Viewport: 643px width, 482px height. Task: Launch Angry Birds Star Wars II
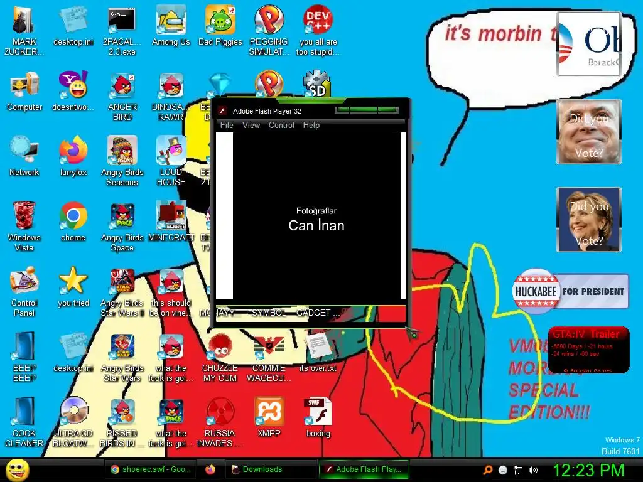click(x=122, y=291)
